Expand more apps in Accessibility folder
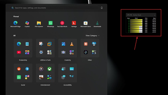The height and width of the screenshot is (95, 168). tap(72, 76)
